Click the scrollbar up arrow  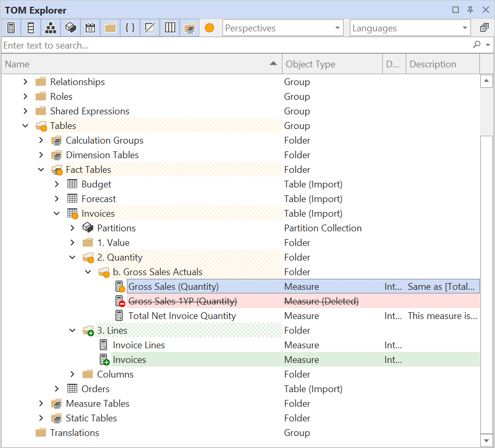click(x=487, y=81)
